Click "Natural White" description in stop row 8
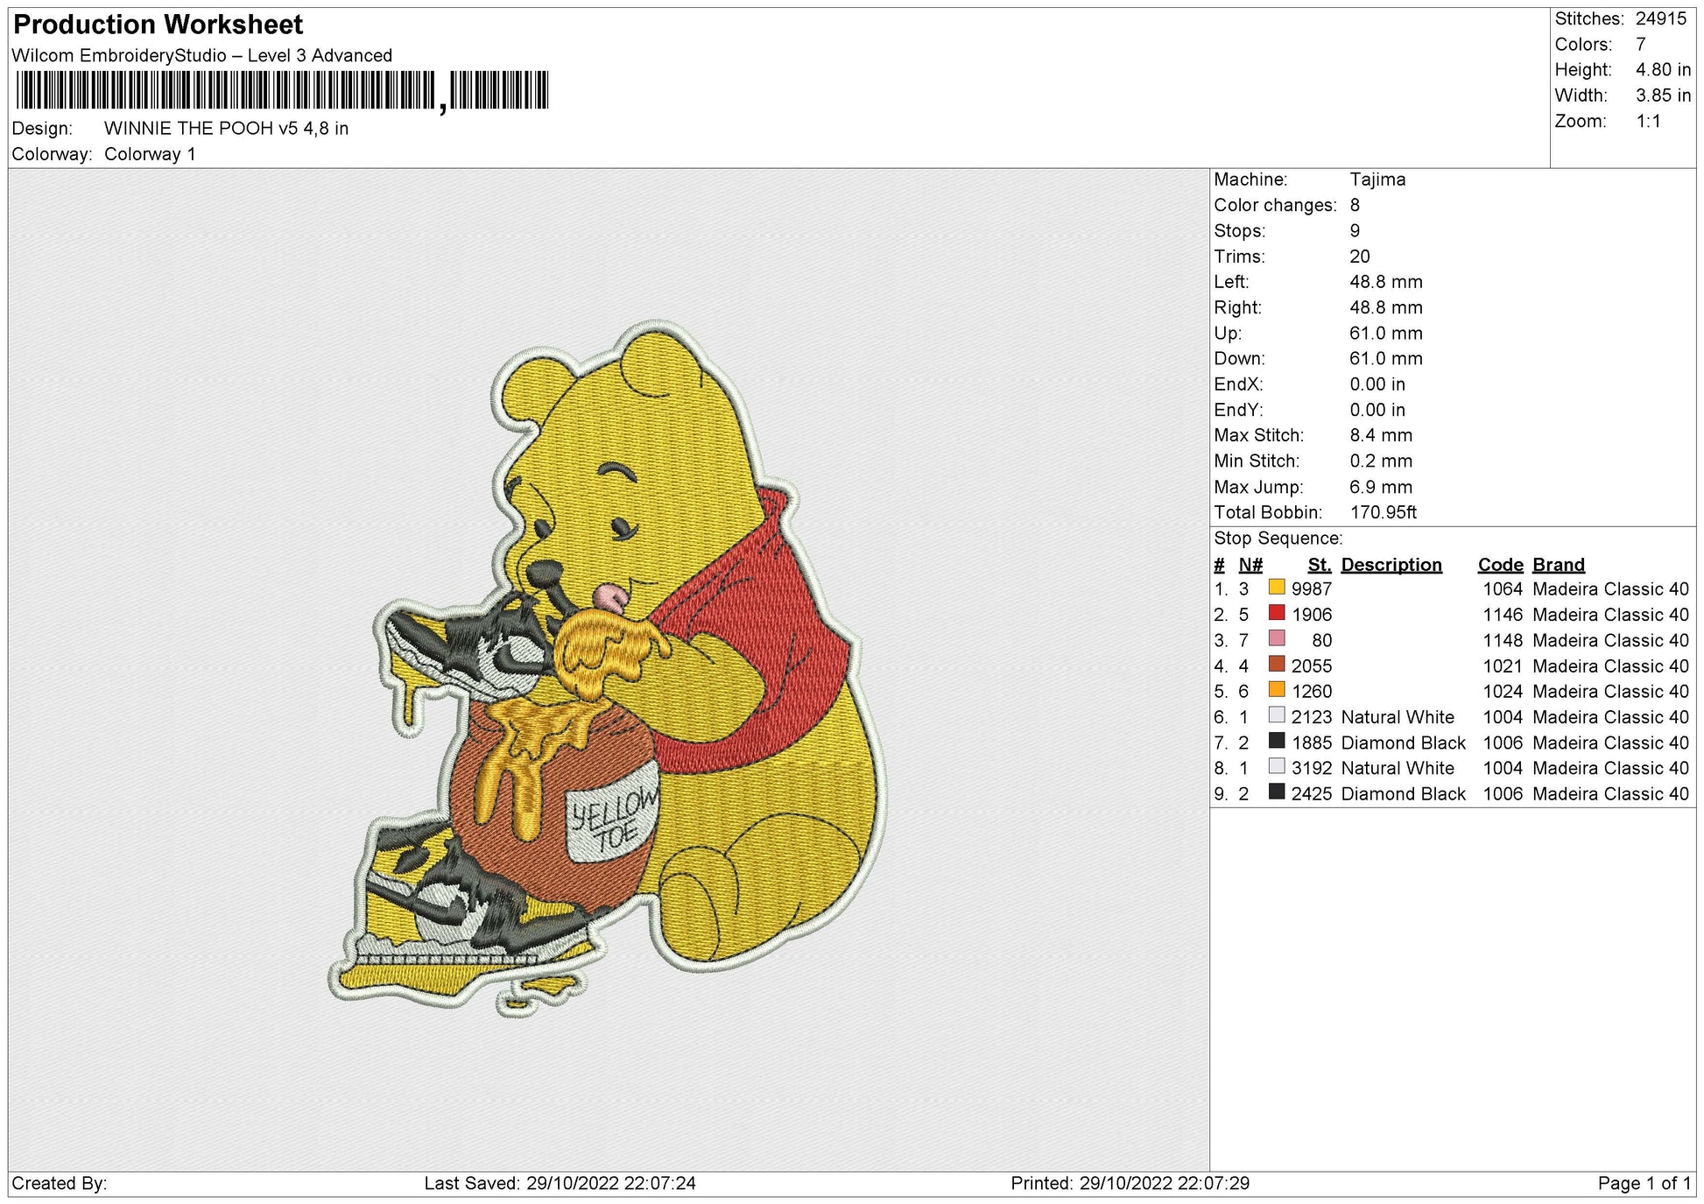1704x1204 pixels. [x=1398, y=768]
